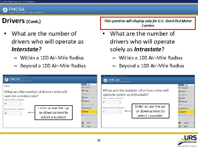Open the Report icon in the Interstate screenshot
Screen dimensions: 198x148
tap(82, 101)
